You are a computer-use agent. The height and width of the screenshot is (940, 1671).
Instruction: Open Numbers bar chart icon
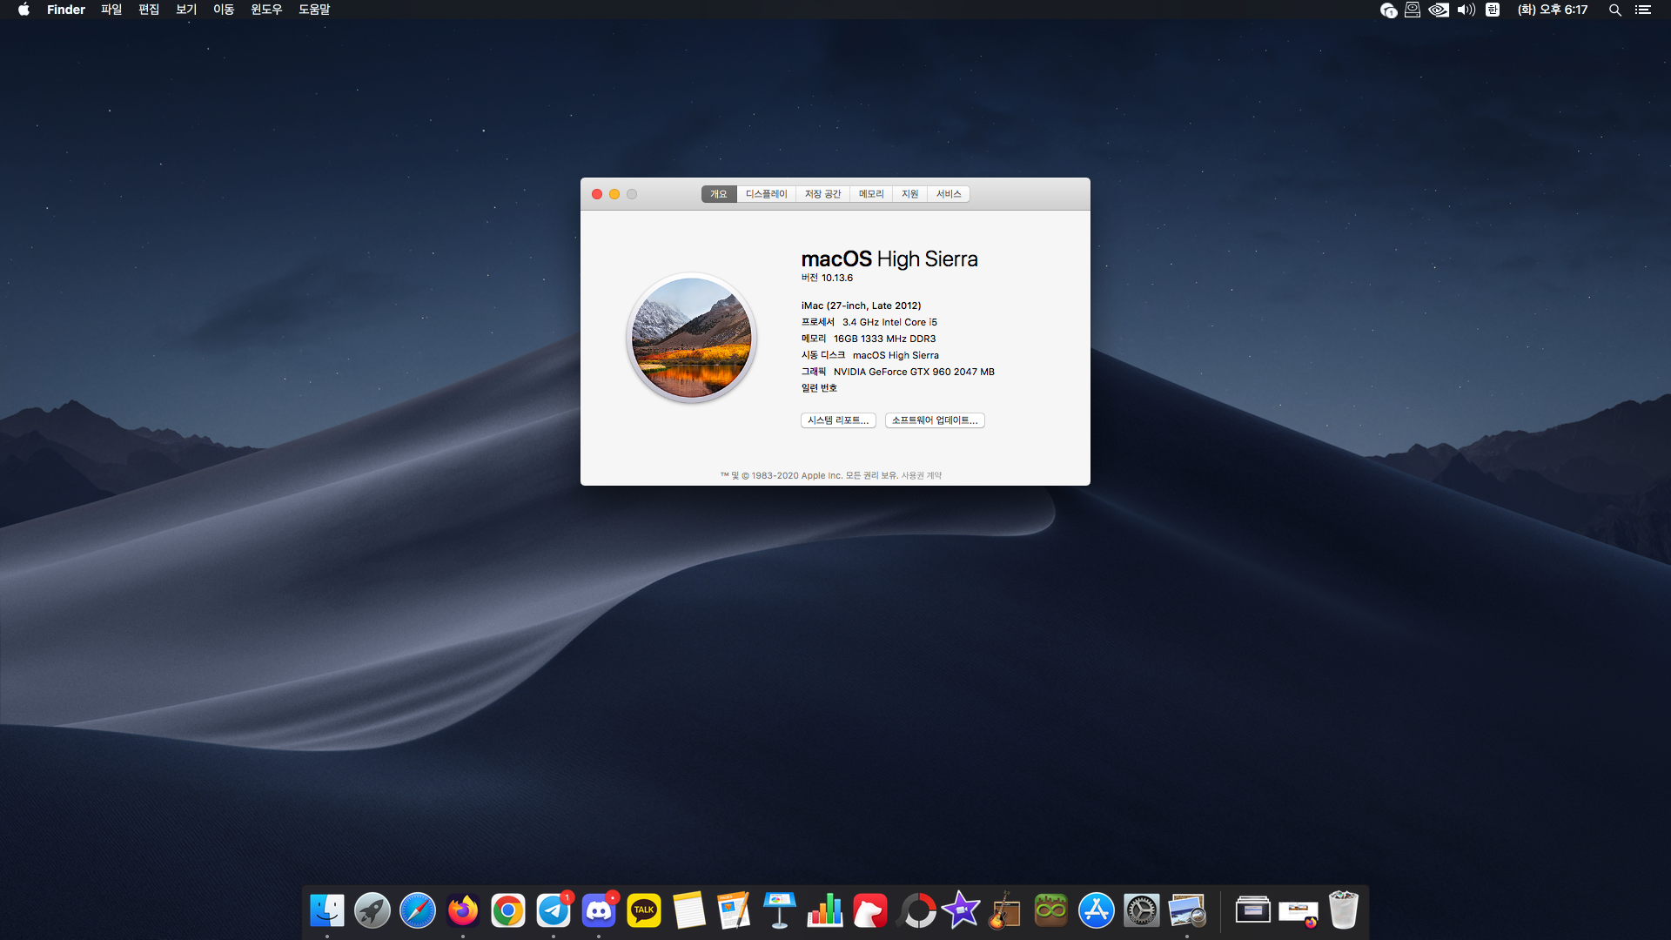click(x=825, y=911)
